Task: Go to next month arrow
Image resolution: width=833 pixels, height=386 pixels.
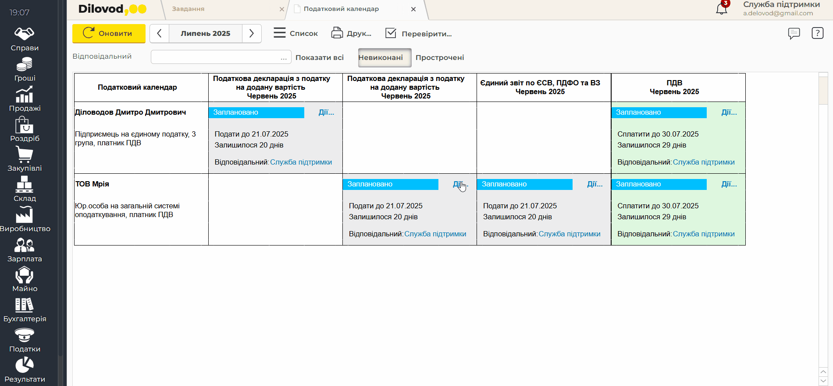Action: (252, 34)
